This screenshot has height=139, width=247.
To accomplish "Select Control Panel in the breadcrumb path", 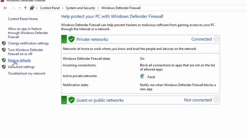I will point(50,8).
